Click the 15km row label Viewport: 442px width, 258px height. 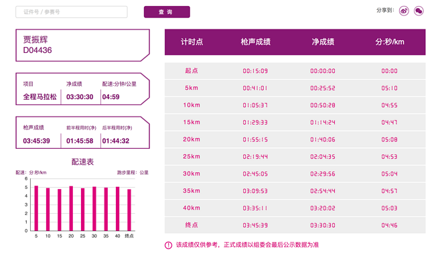click(x=192, y=122)
